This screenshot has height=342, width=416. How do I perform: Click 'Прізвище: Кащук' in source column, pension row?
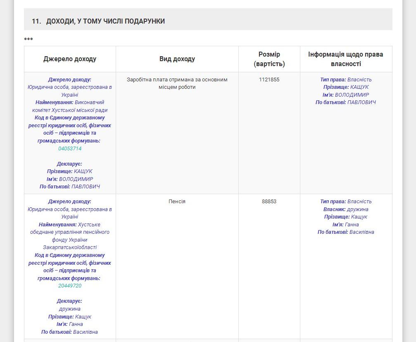click(x=70, y=316)
